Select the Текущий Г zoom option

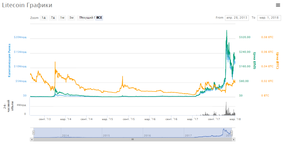[86, 18]
